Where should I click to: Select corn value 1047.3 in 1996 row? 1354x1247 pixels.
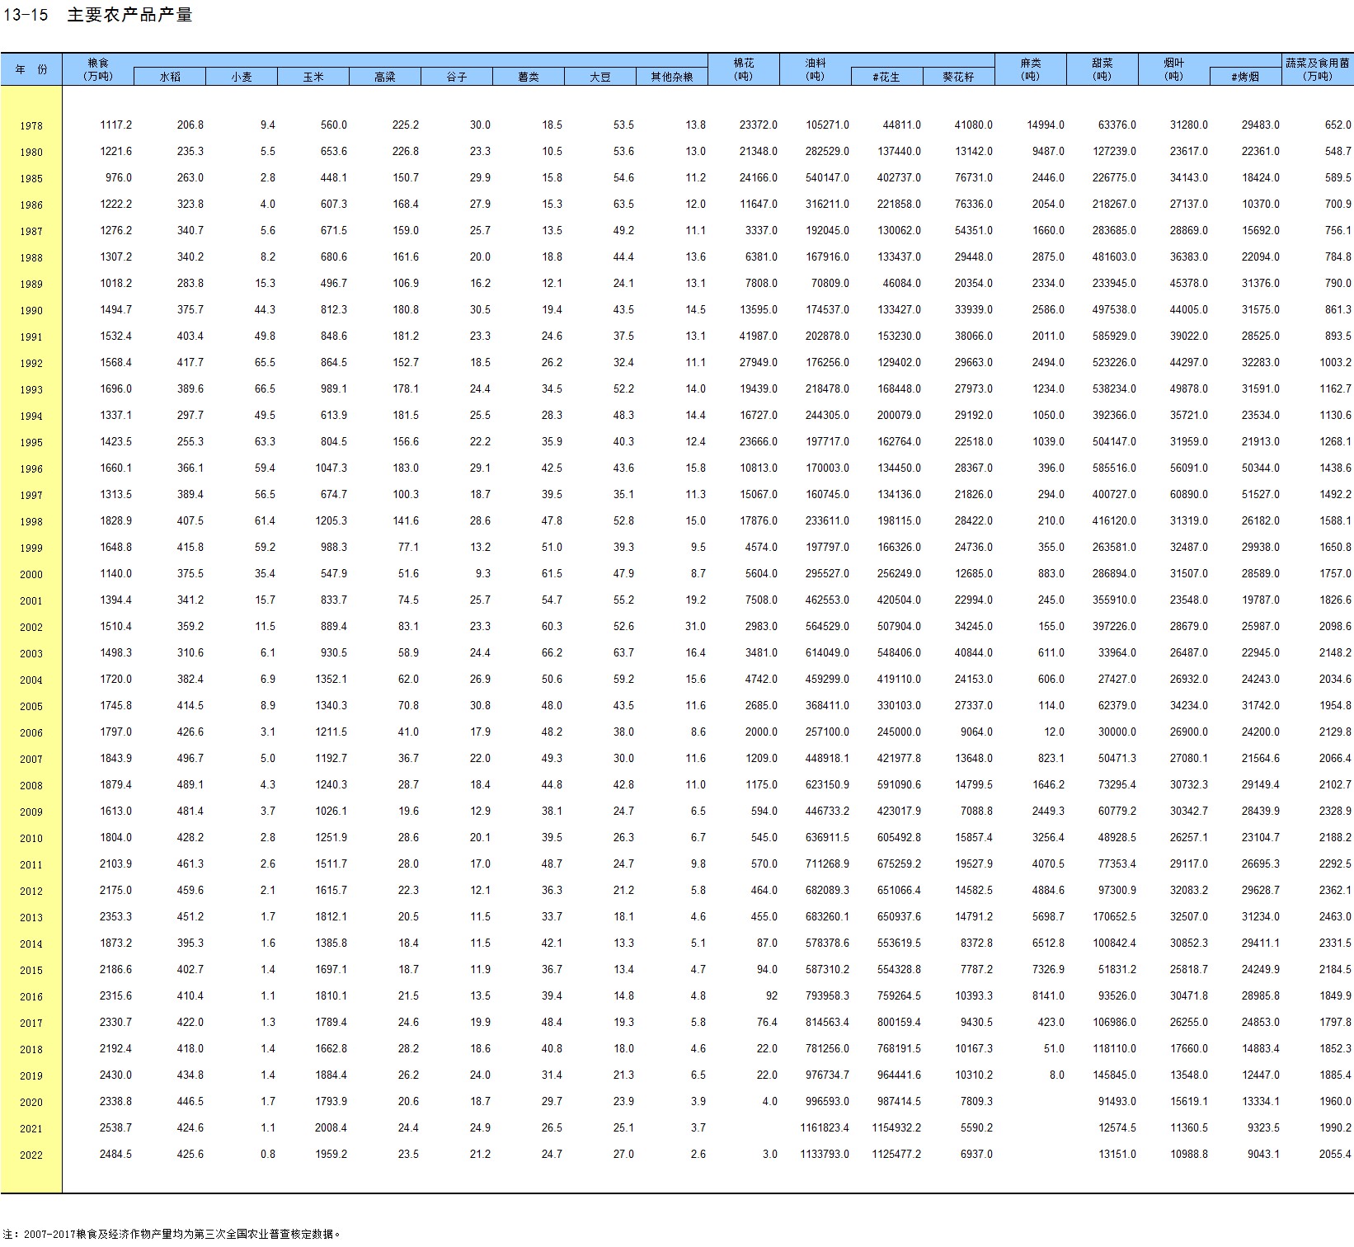pos(331,468)
